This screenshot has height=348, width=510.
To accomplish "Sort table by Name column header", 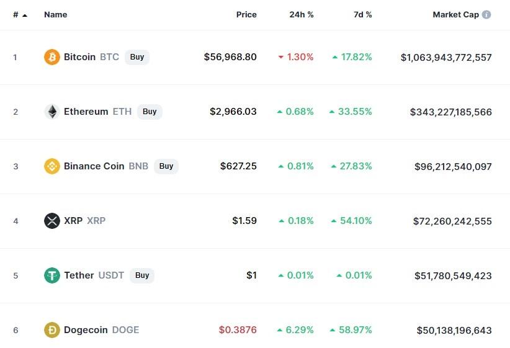I will (x=55, y=14).
